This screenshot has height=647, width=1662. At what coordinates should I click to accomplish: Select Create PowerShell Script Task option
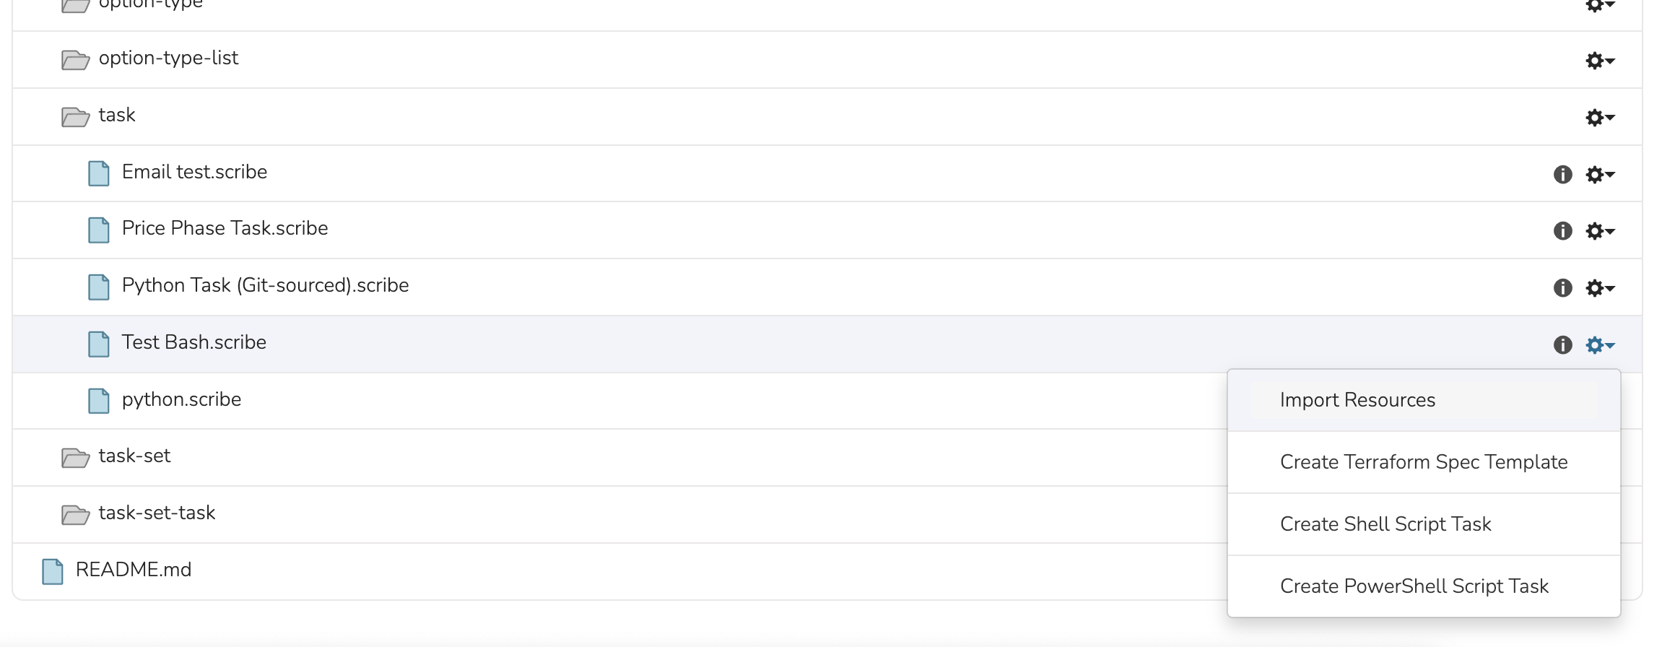pos(1414,586)
